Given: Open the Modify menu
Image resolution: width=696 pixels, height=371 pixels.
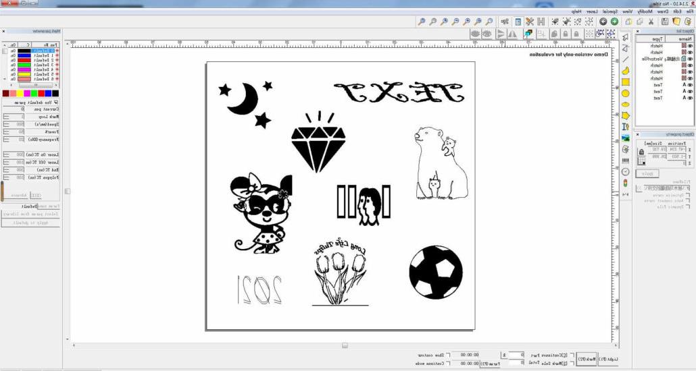Looking at the screenshot, I should tap(645, 11).
